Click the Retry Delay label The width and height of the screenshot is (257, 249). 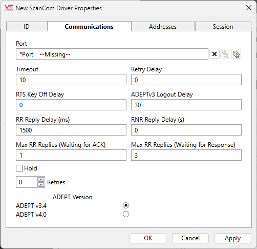[x=146, y=69]
